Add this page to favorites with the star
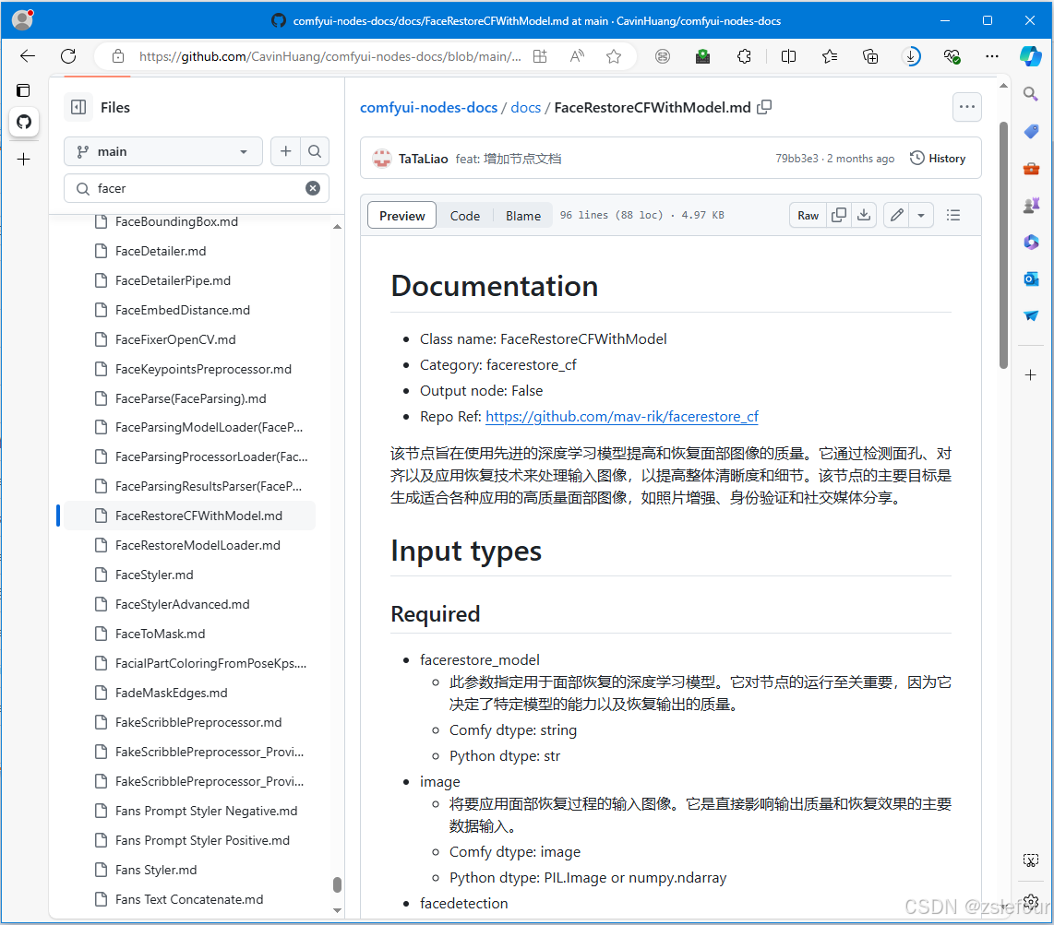This screenshot has width=1054, height=925. (614, 56)
